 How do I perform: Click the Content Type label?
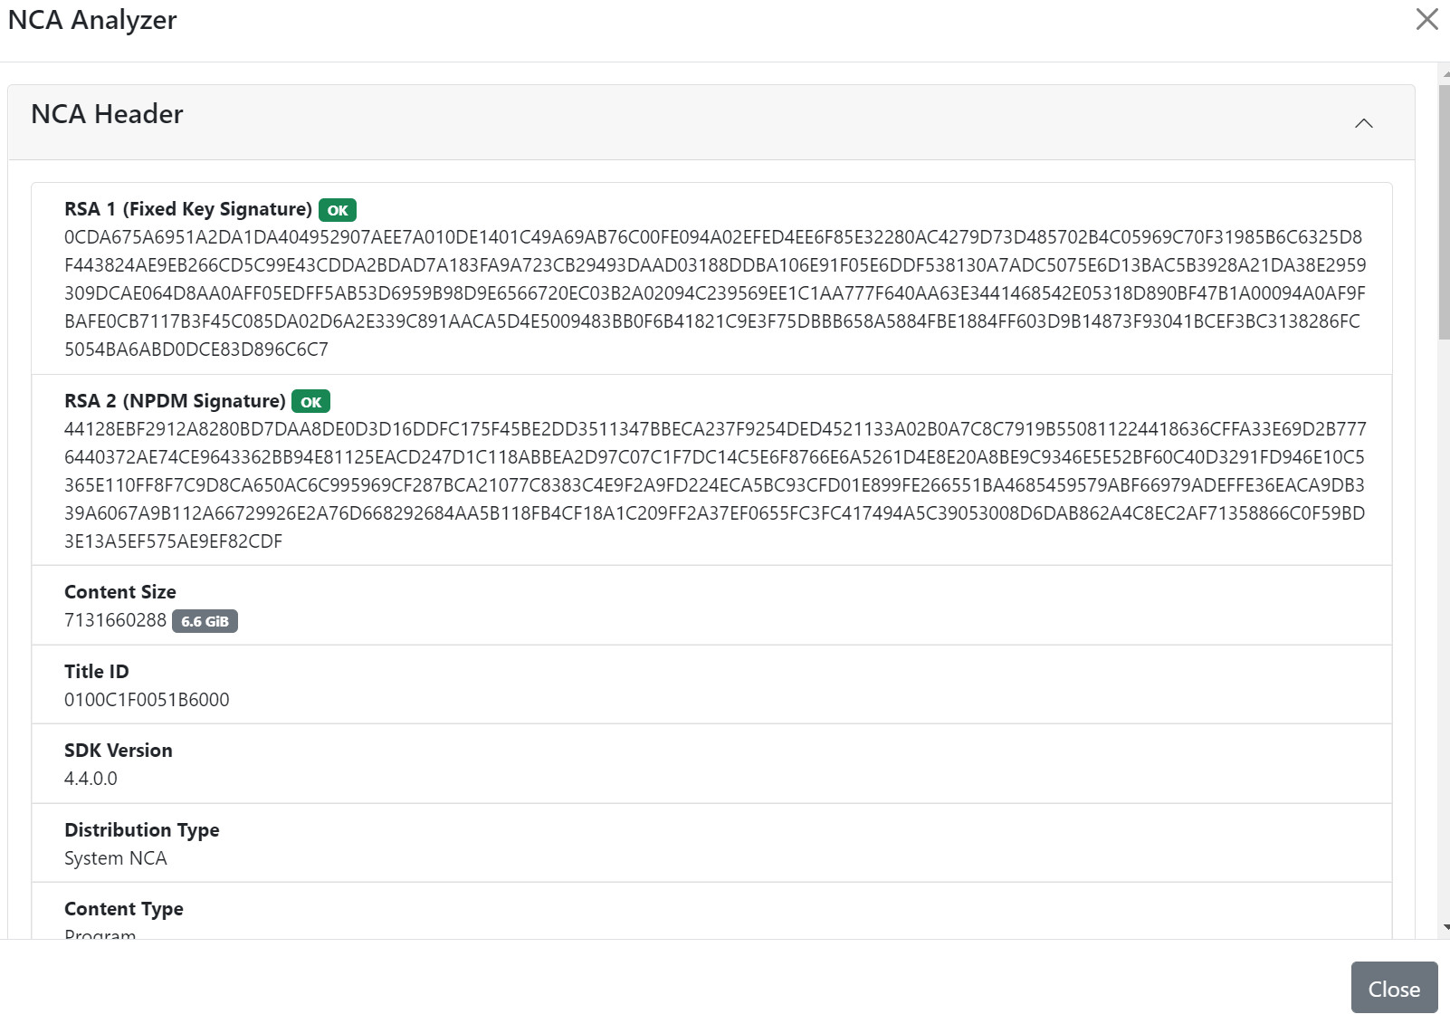click(124, 909)
